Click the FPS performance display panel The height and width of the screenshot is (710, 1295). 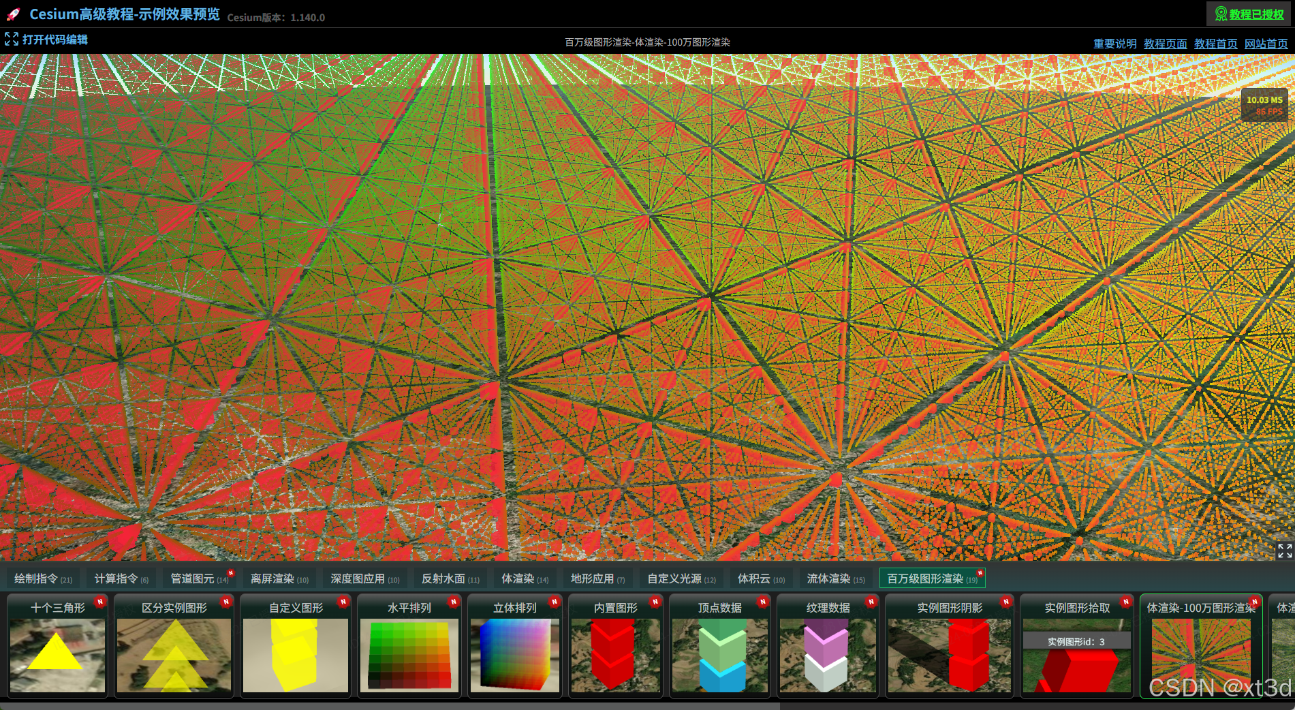pyautogui.click(x=1264, y=105)
